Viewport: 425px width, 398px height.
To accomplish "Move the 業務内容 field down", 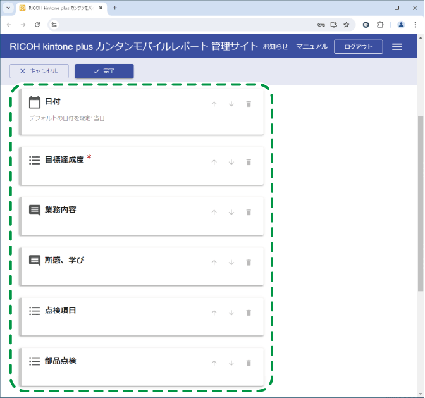I will [x=231, y=212].
